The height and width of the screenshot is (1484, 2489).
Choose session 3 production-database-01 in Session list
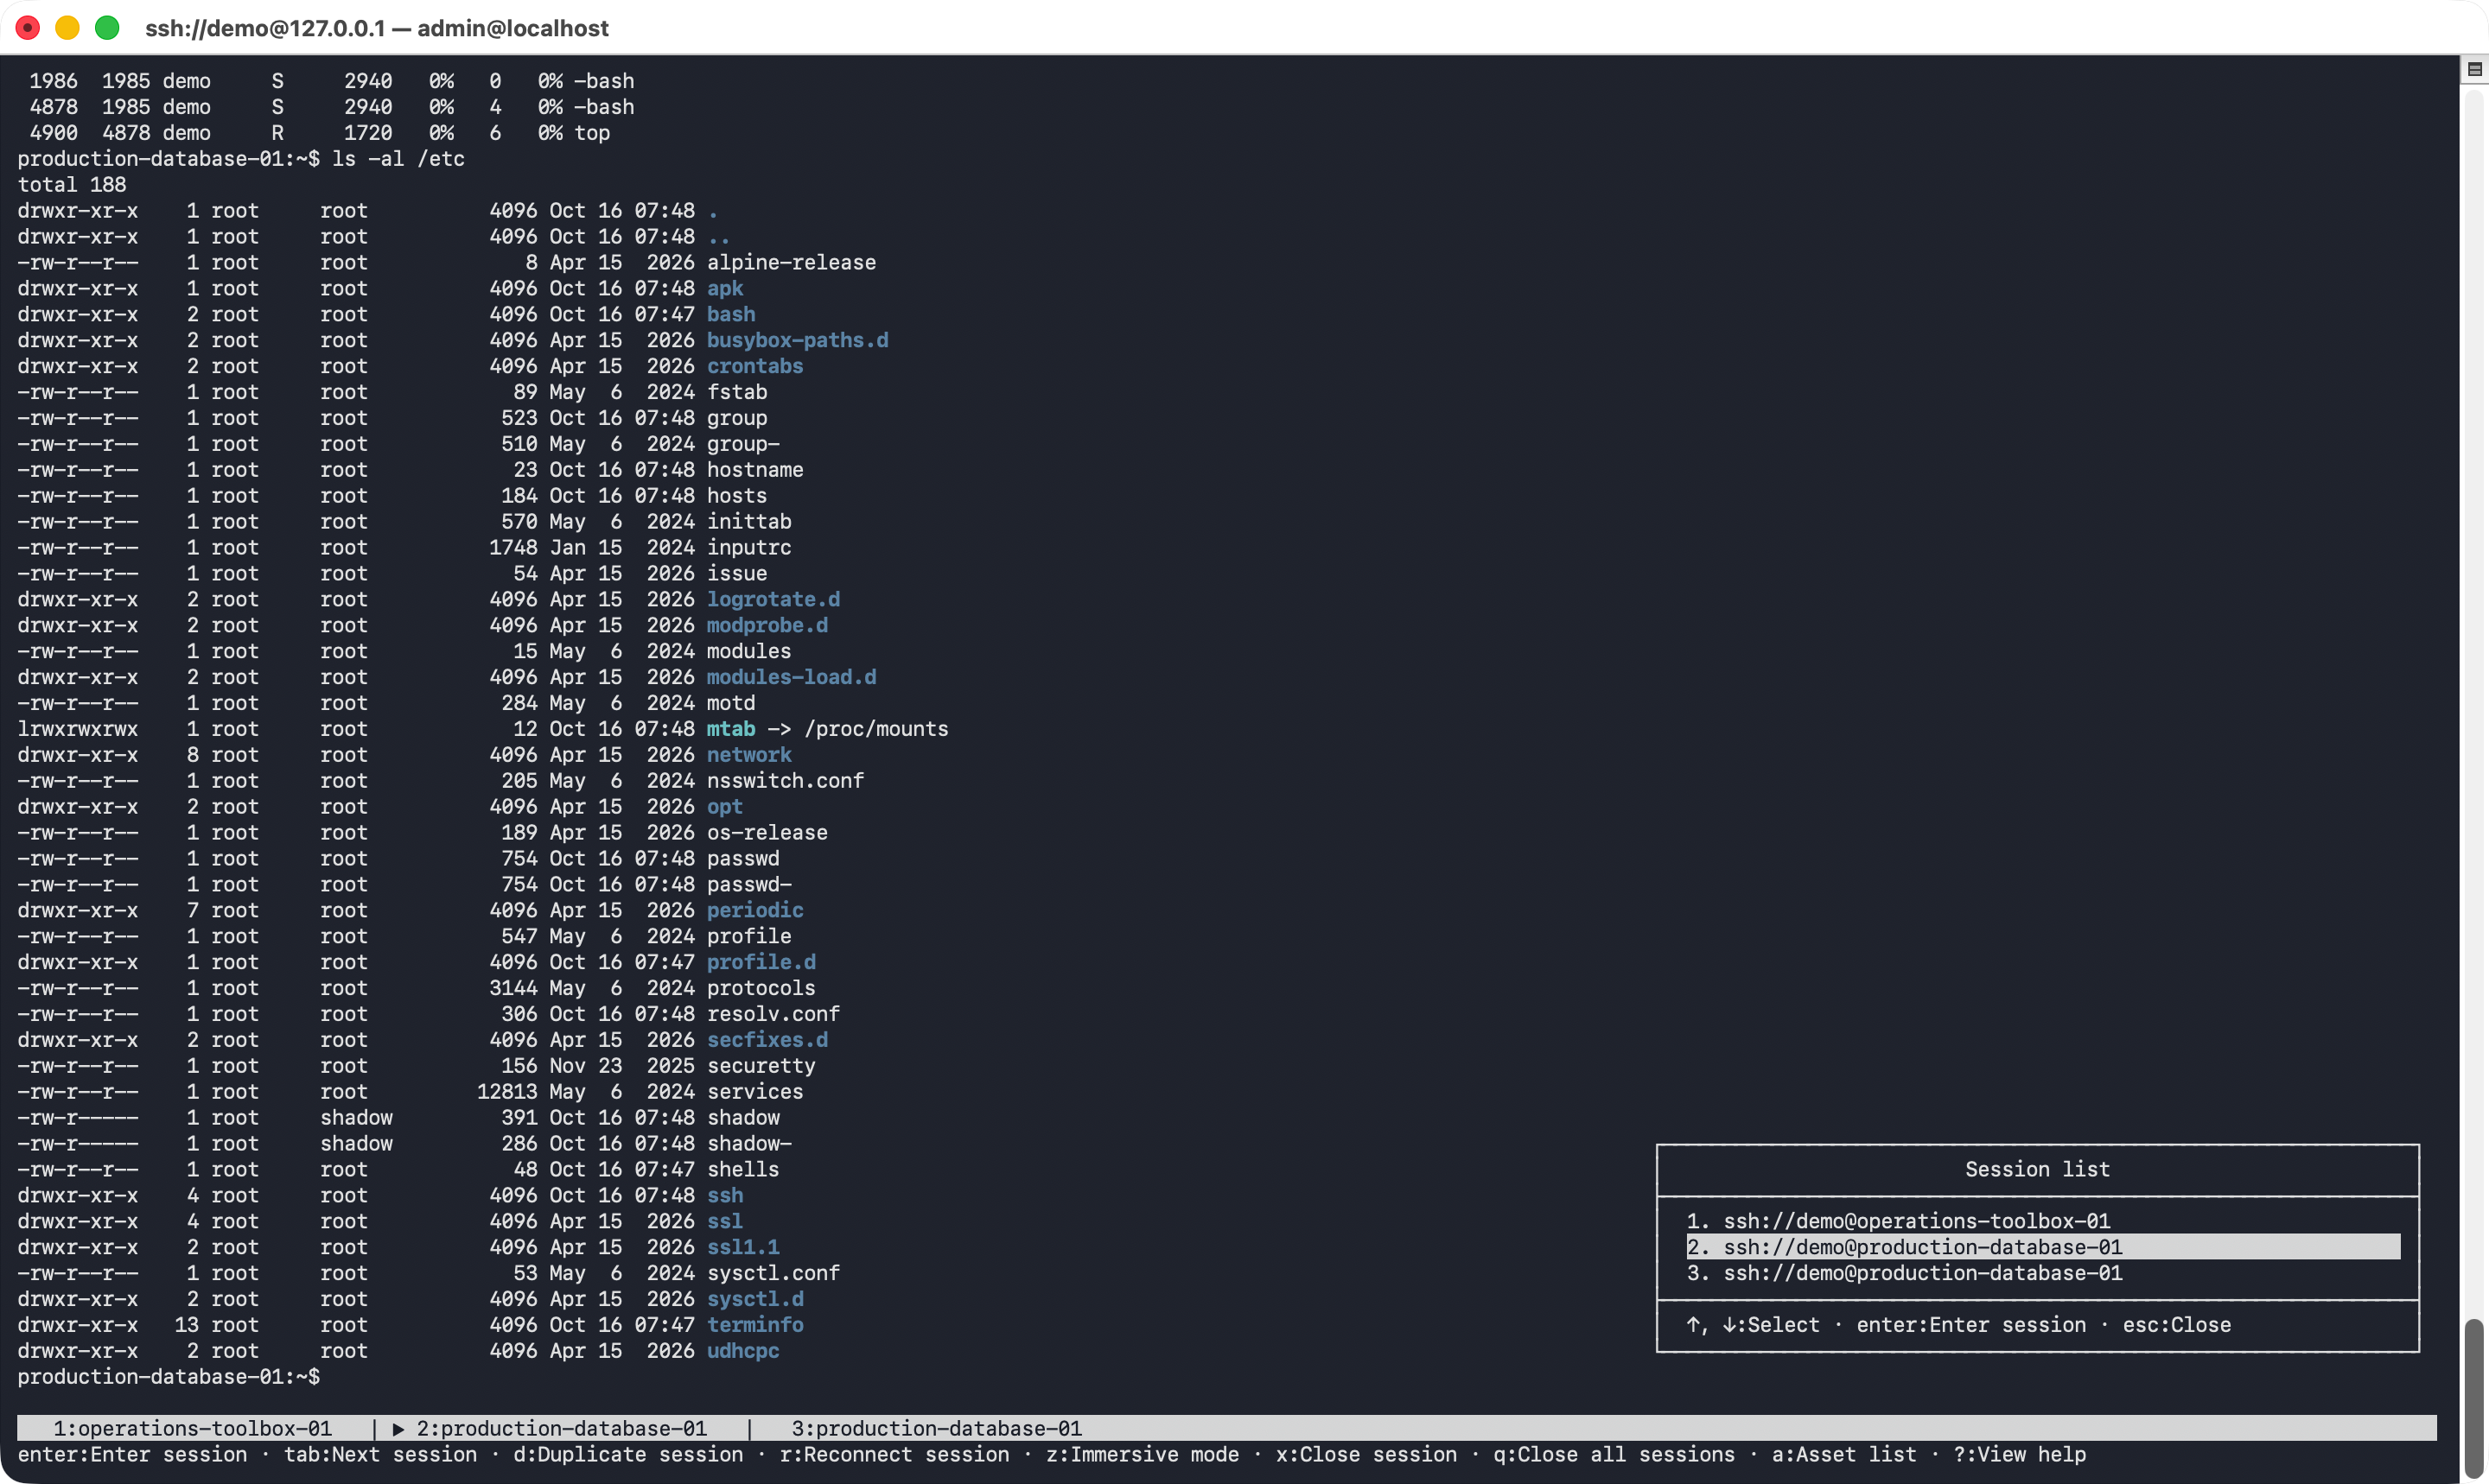(x=2043, y=1273)
